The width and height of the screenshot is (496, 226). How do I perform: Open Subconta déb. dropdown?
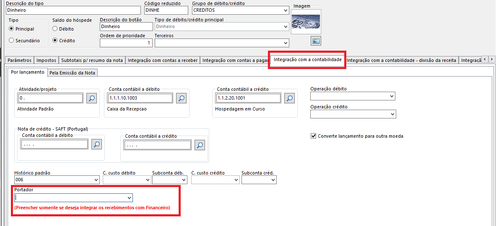[x=184, y=180]
